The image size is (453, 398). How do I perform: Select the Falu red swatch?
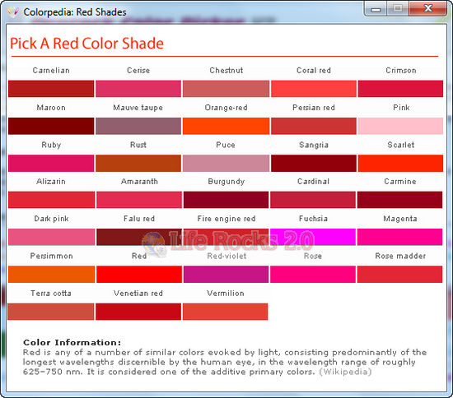click(139, 237)
